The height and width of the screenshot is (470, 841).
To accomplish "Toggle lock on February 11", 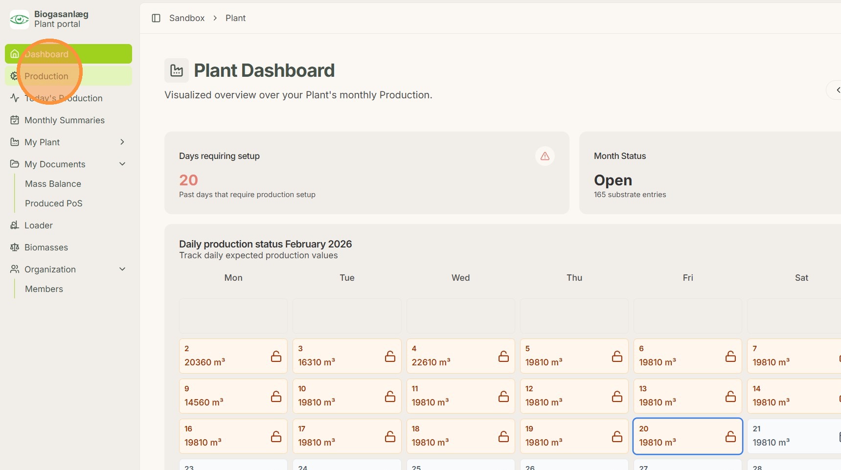I will pos(503,397).
